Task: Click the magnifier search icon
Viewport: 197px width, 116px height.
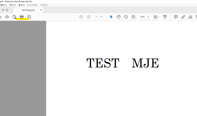Action: pyautogui.click(x=29, y=17)
